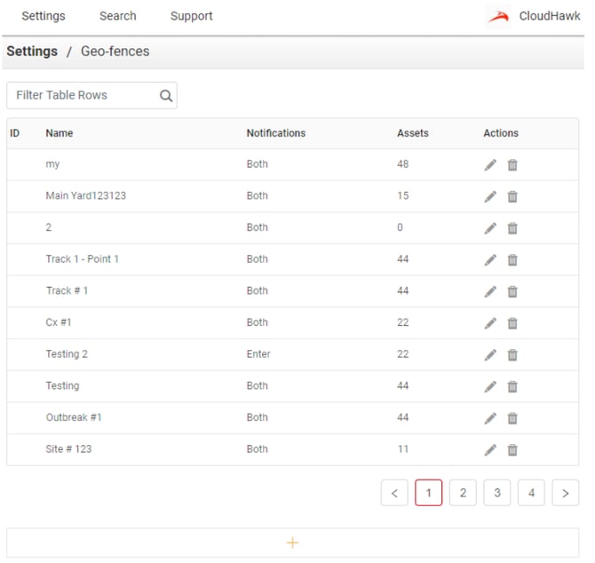Go to previous page with left chevron
The width and height of the screenshot is (595, 563).
coord(394,493)
